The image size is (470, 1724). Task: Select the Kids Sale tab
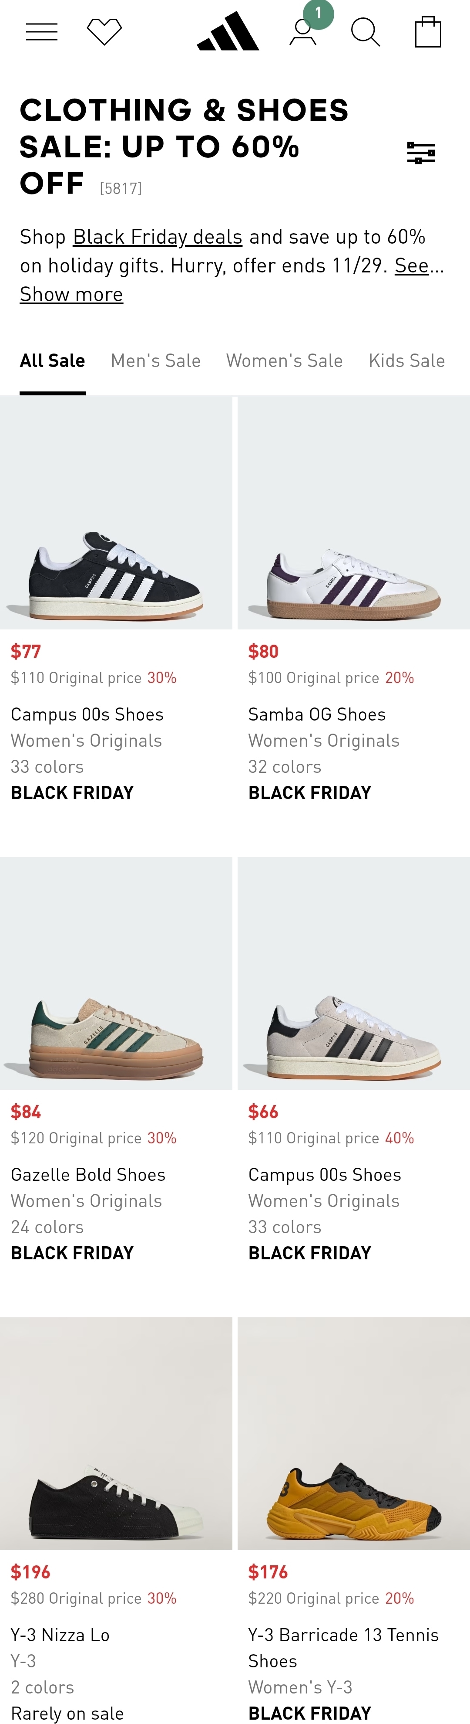406,361
